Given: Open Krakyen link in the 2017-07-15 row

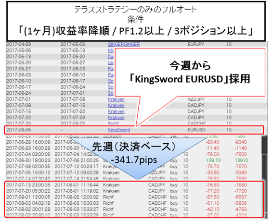Looking at the screenshot, I should 116,111.
